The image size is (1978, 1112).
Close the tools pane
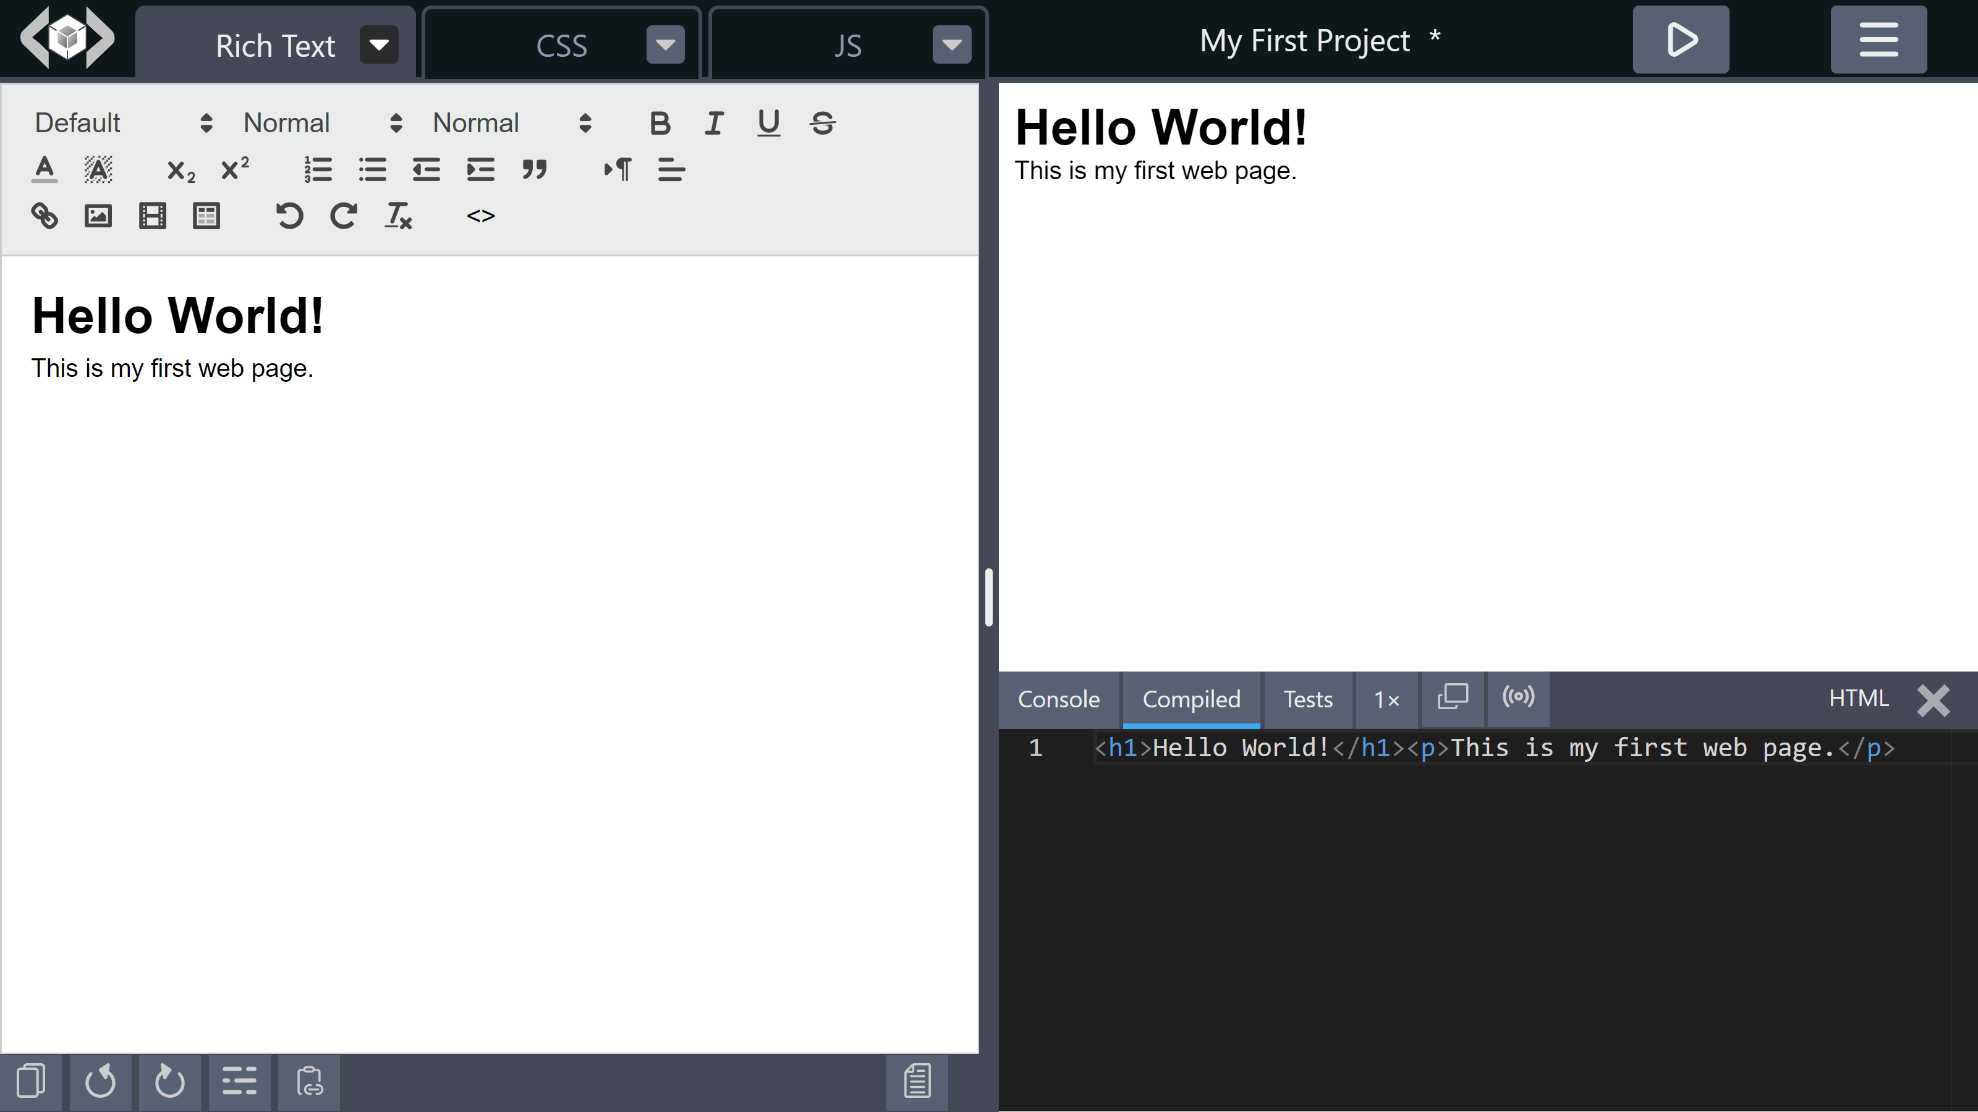click(x=1933, y=700)
